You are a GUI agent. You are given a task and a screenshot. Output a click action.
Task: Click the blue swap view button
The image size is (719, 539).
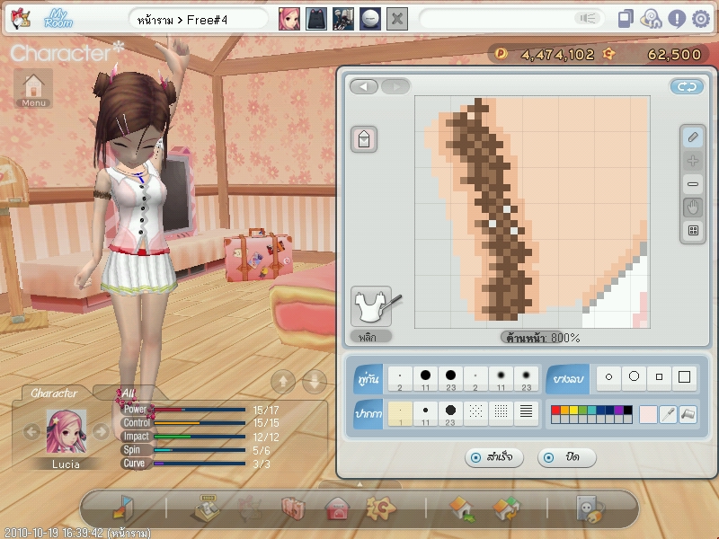(x=687, y=86)
